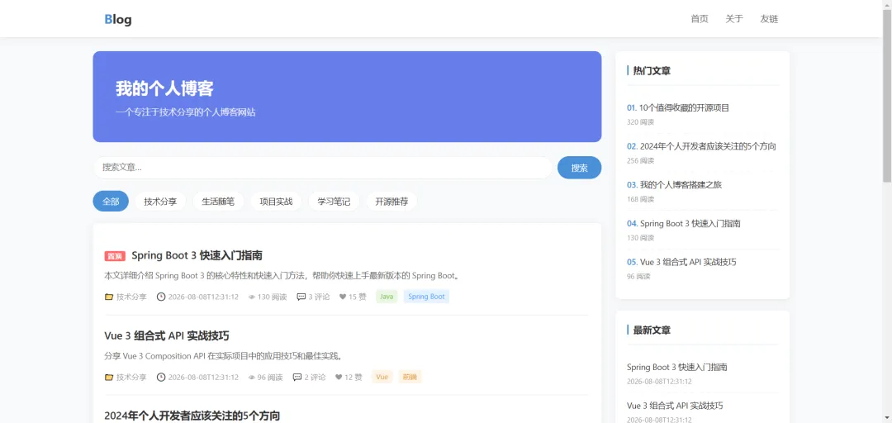Click the 前端 tag

[x=410, y=377]
